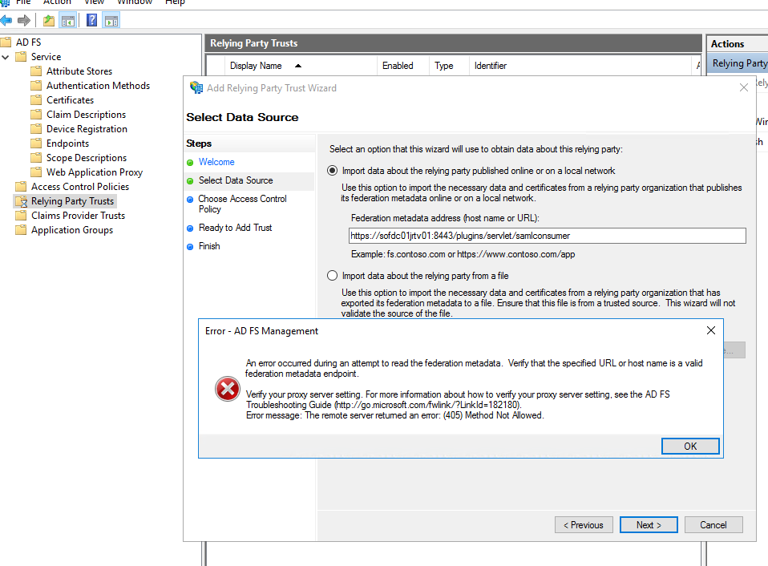768x566 pixels.
Task: Select Endpoints in the console tree
Action: click(x=67, y=144)
